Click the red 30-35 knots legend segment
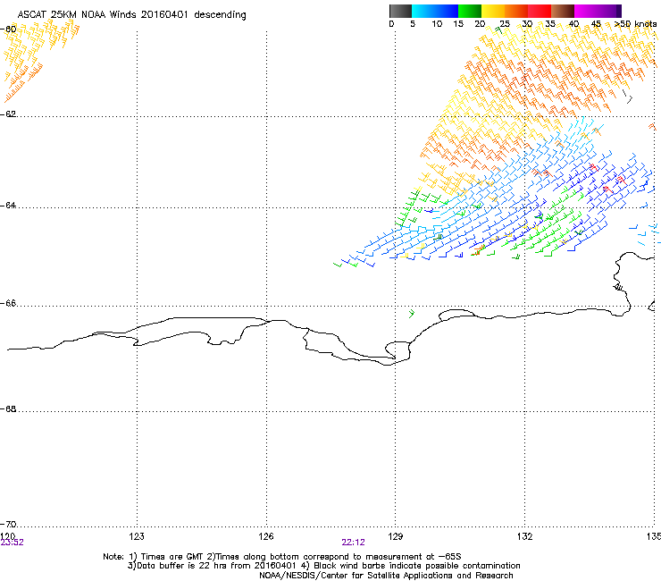Viewport: 661px width, 581px height. (x=540, y=11)
